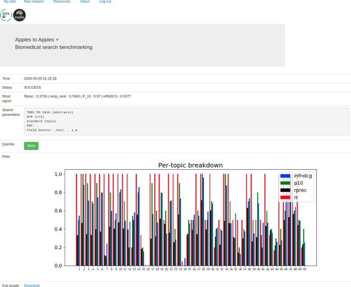The height and width of the screenshot is (287, 351).
Task: Click the black rprec legend swatch
Action: (x=285, y=190)
